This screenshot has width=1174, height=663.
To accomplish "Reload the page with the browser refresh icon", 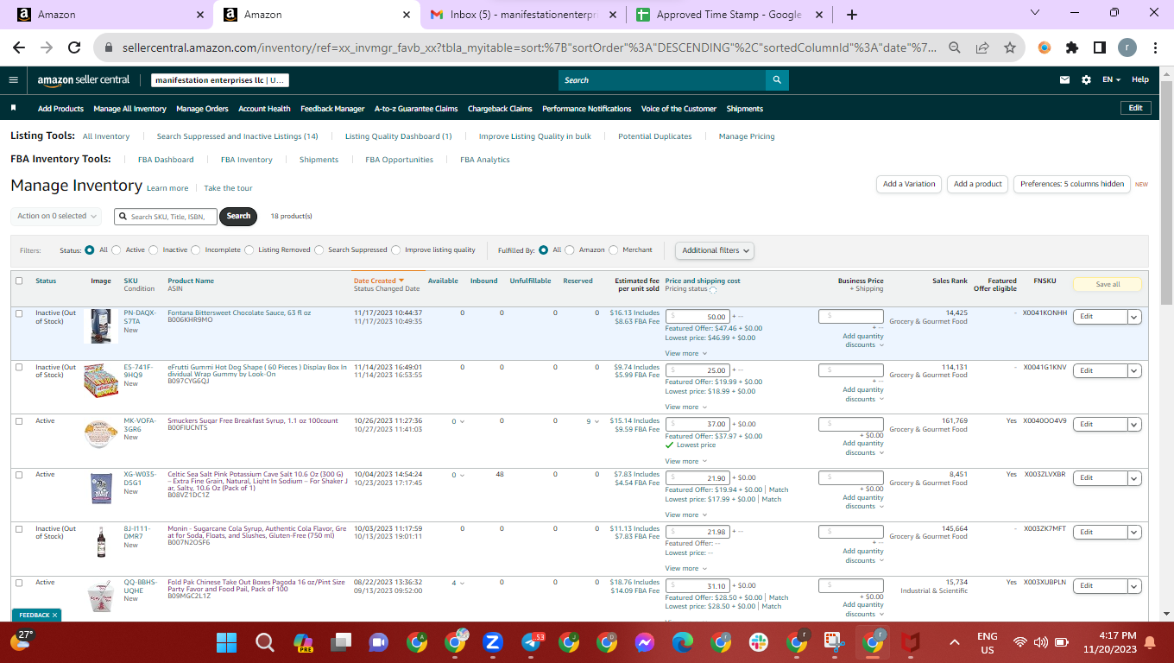I will pyautogui.click(x=74, y=48).
